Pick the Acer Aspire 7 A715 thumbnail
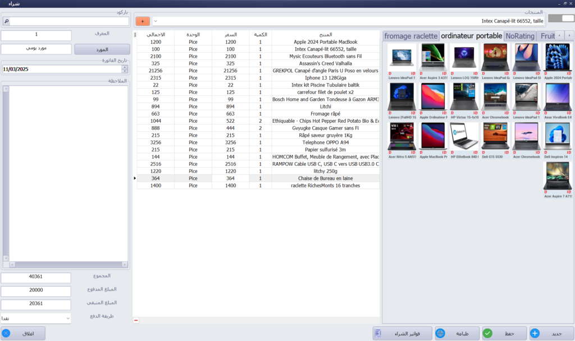The image size is (575, 341). pyautogui.click(x=558, y=180)
